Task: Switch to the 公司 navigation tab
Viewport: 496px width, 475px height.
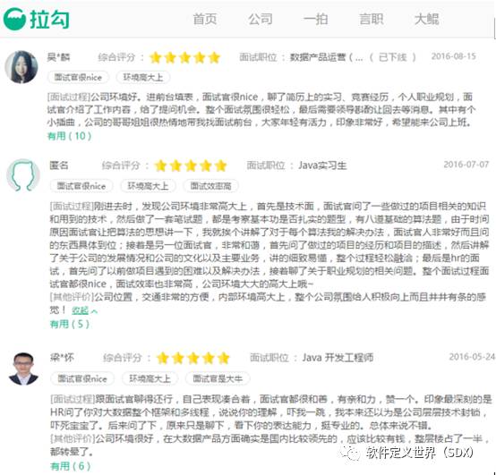Action: [x=261, y=19]
